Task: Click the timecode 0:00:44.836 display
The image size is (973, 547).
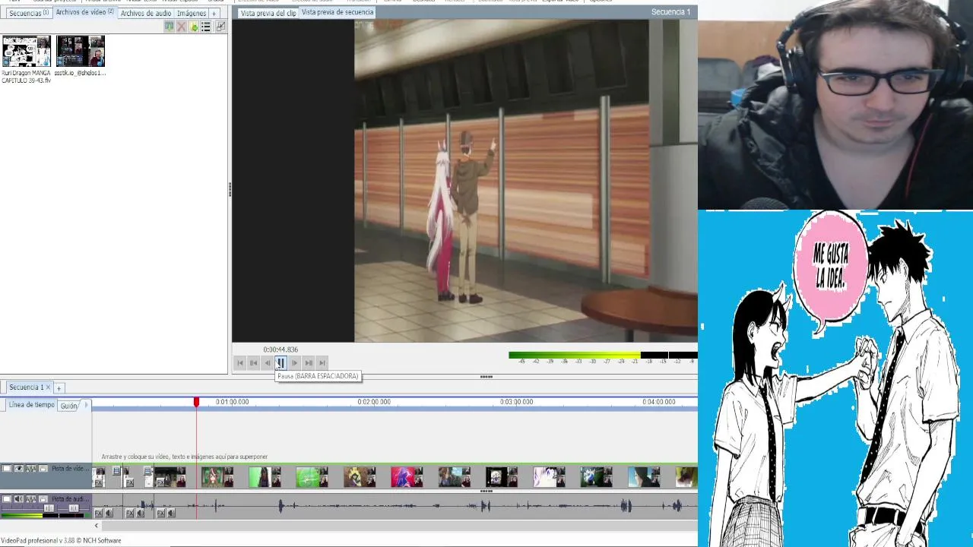Action: point(280,349)
